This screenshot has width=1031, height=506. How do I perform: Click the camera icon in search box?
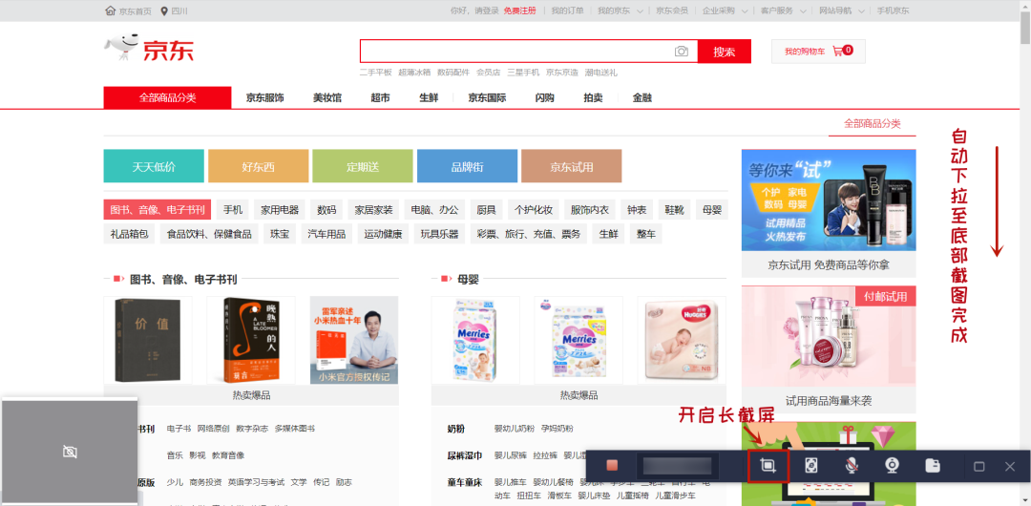(x=682, y=52)
